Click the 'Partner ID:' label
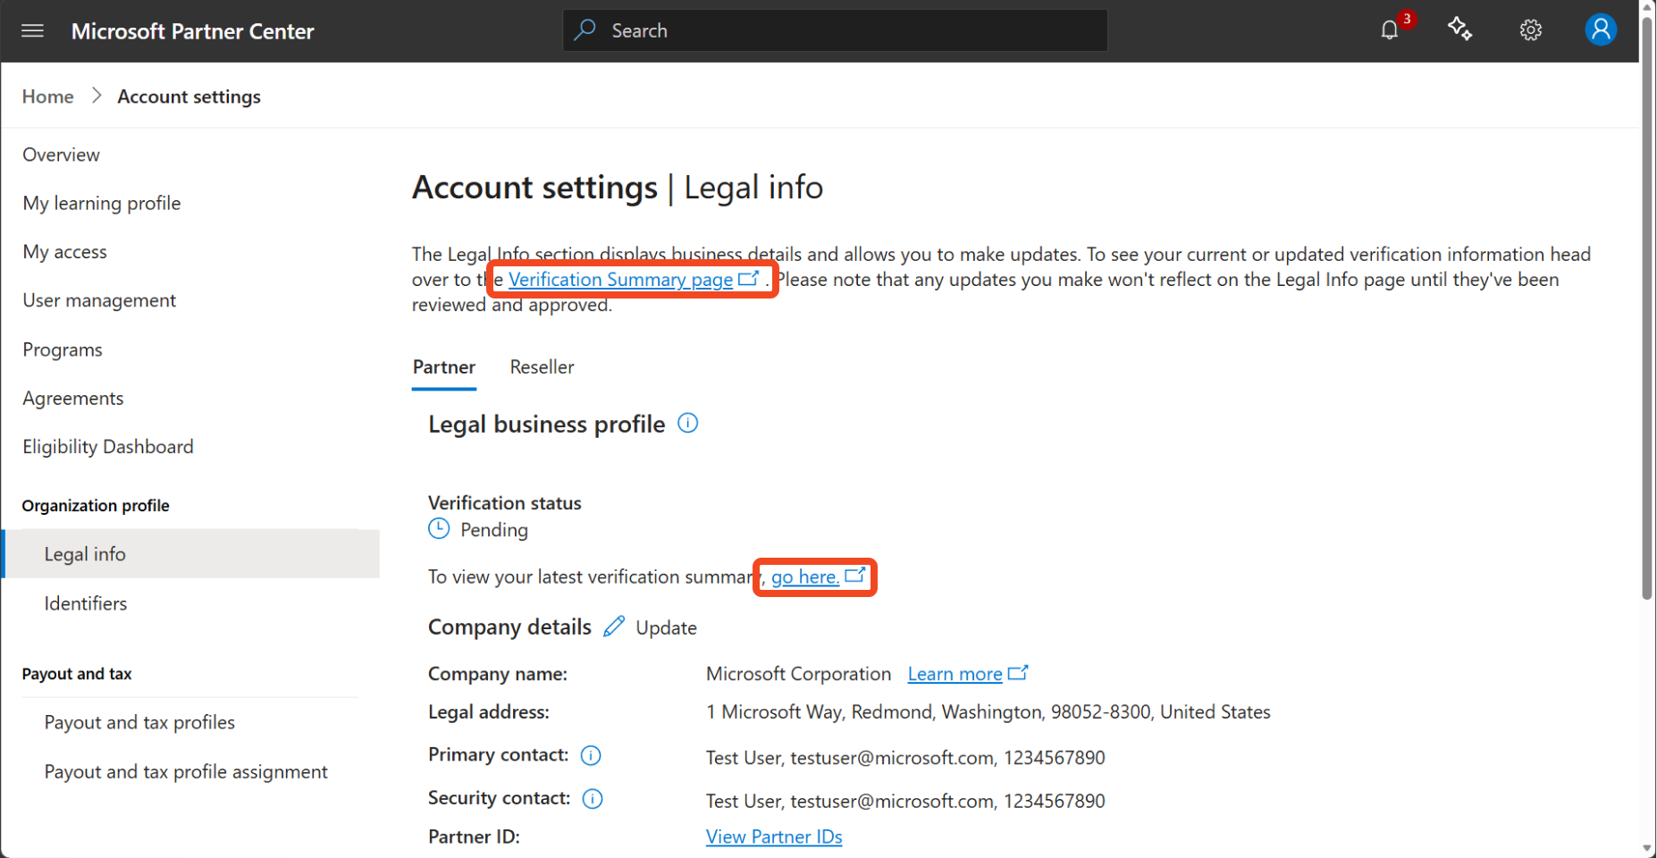 pos(474,837)
